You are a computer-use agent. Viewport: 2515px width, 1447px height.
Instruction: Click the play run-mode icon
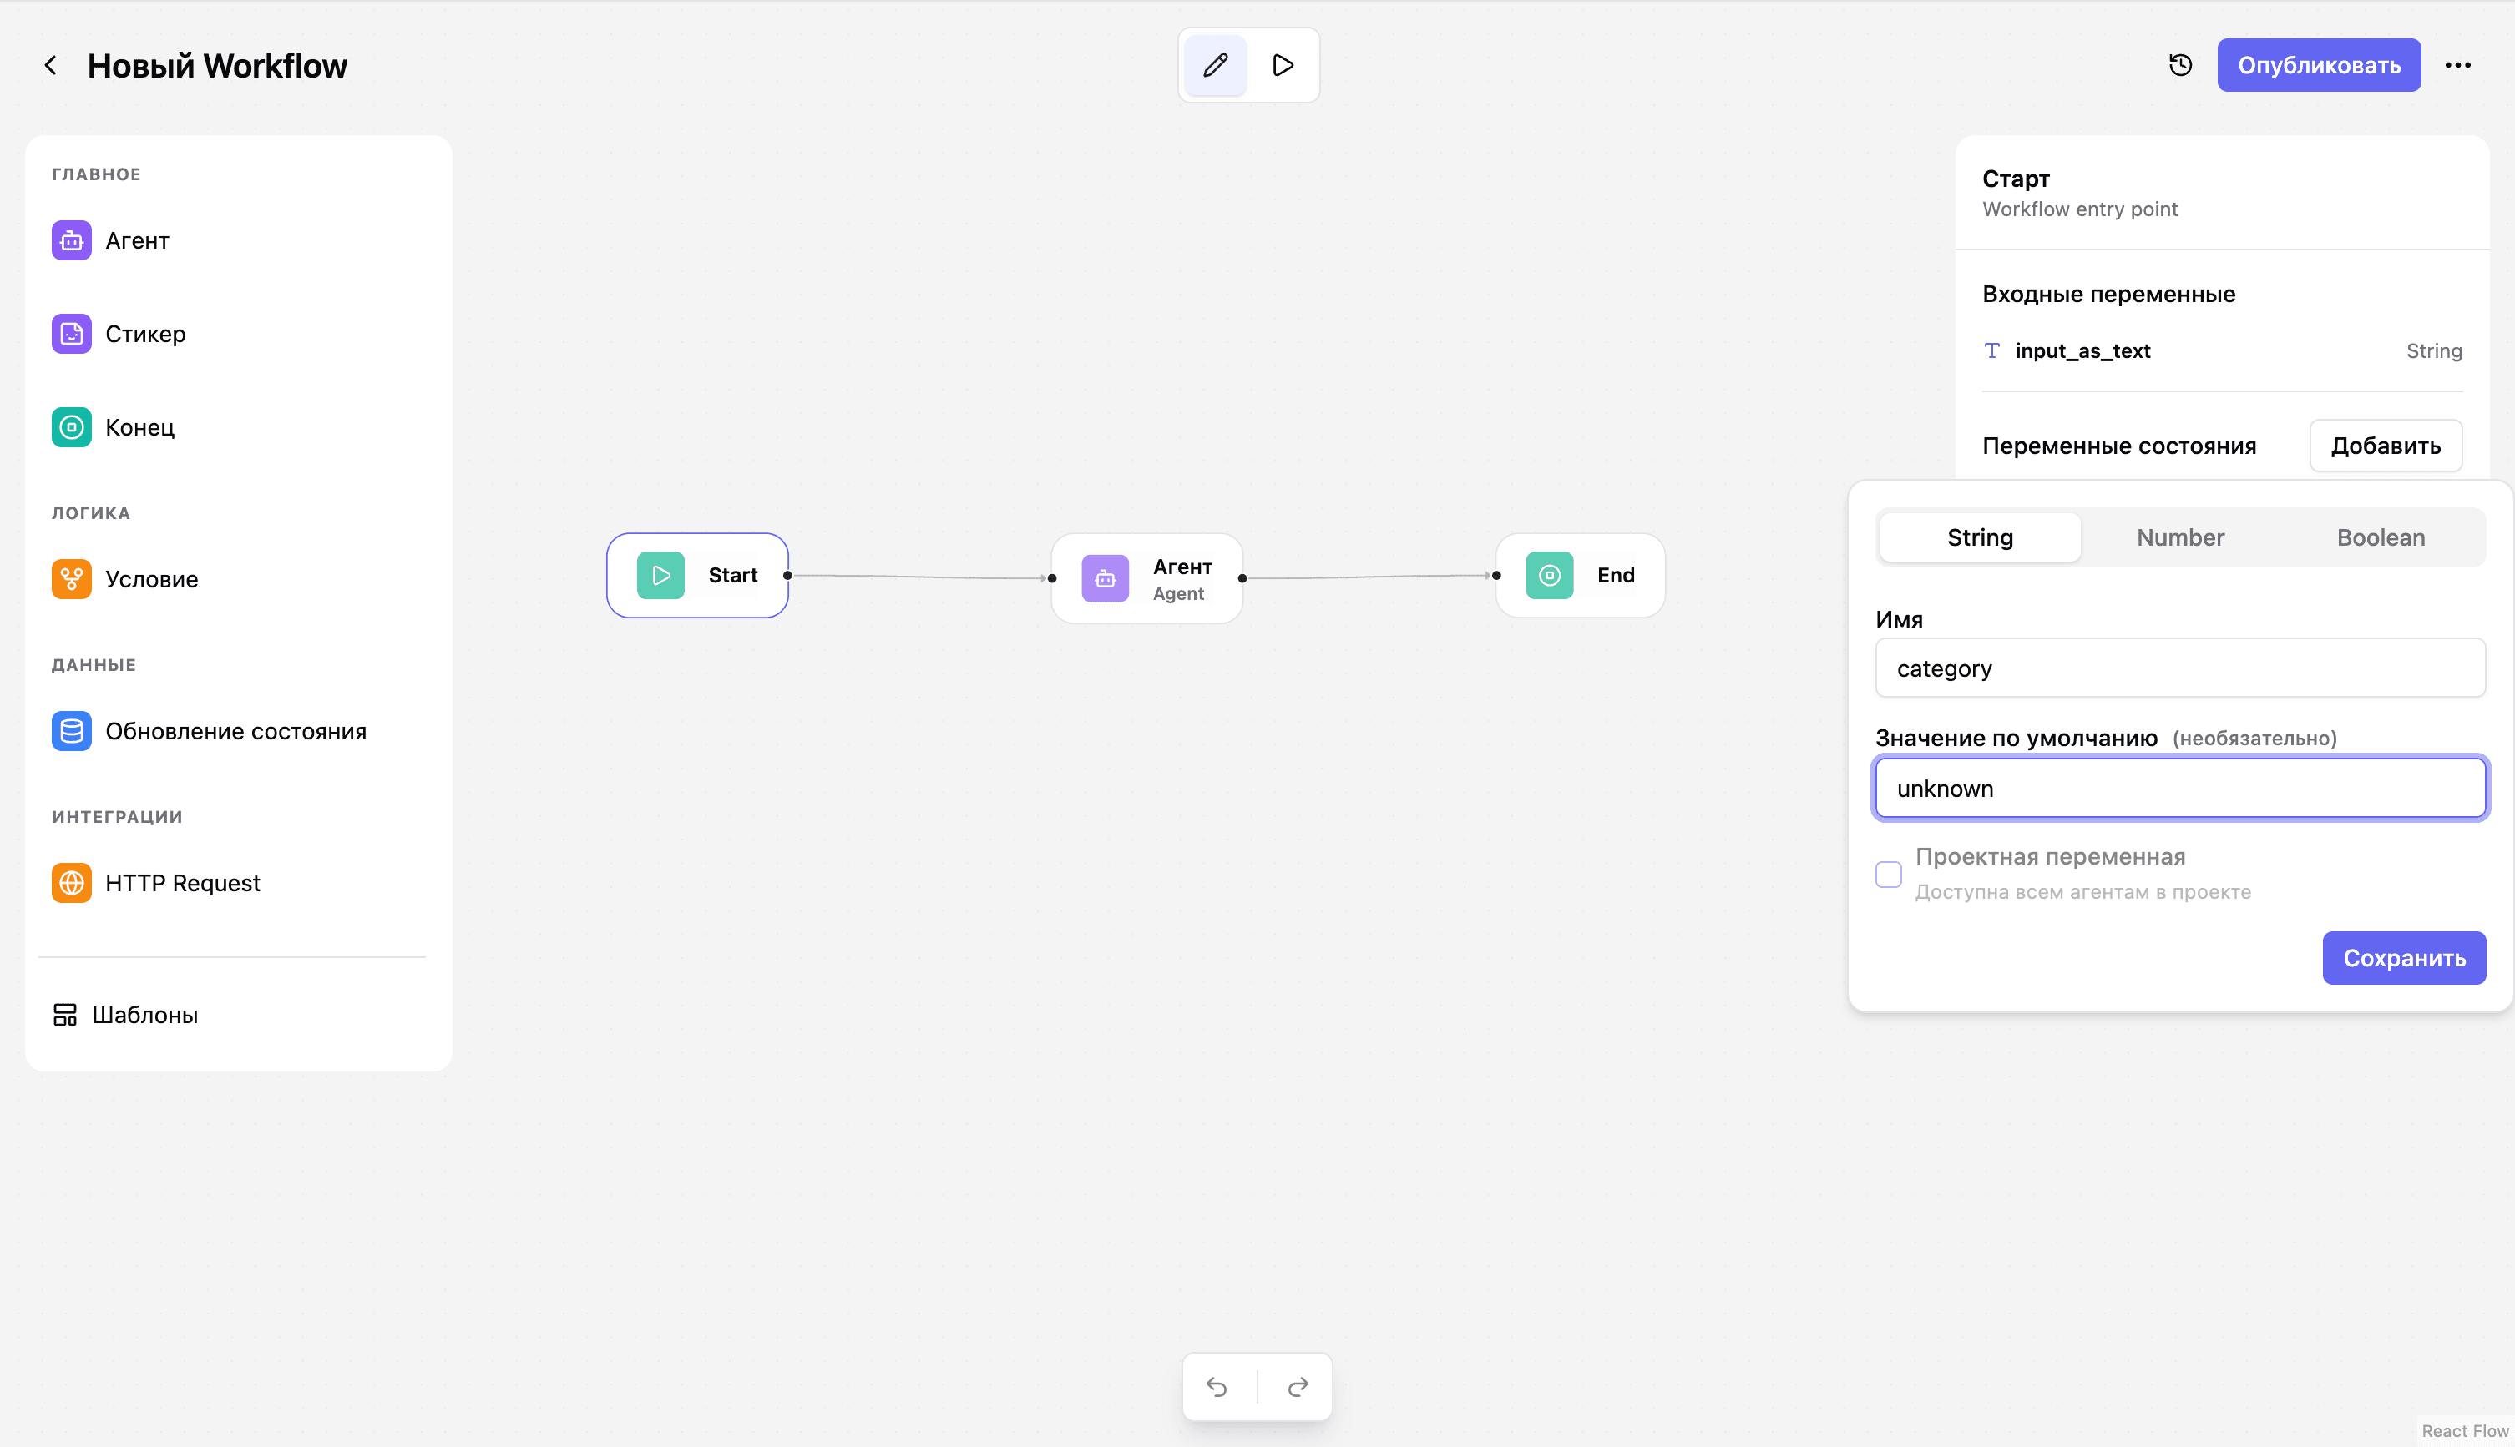pos(1283,66)
